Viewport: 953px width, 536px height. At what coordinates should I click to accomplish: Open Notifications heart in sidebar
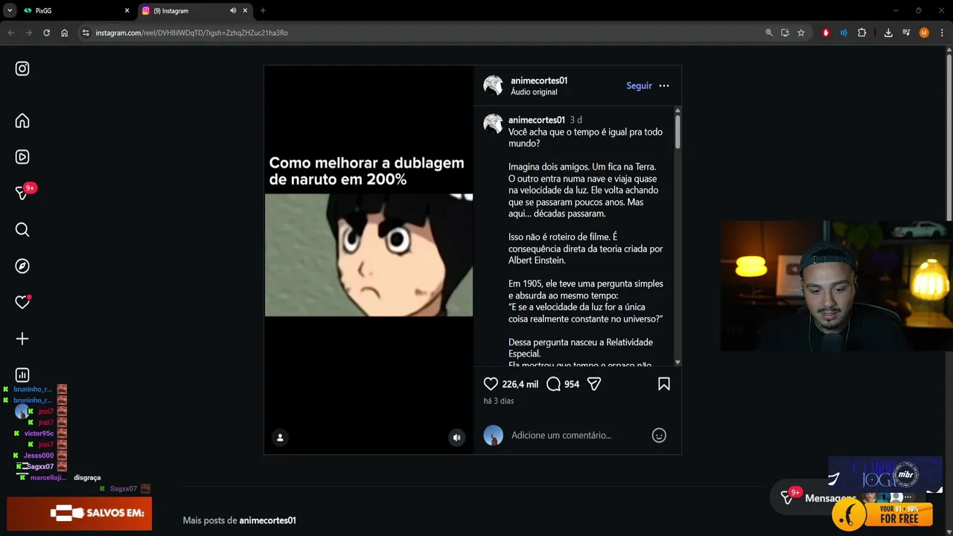click(x=22, y=302)
